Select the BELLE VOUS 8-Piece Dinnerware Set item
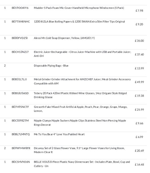Screen dimensions: 150x173 82,164
